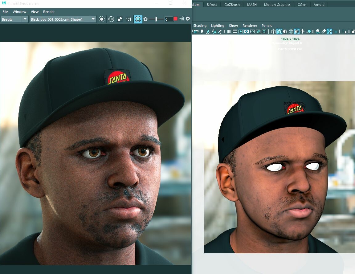Screen dimensions: 355x274
Task: Click the image plane icon
Action: tap(208, 31)
